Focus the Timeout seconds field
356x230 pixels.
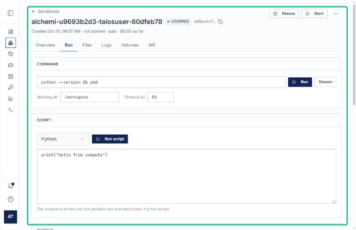coord(160,97)
